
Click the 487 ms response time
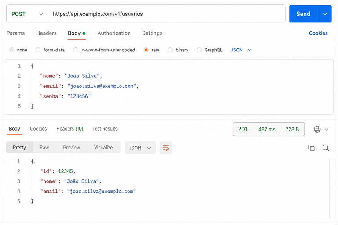[x=267, y=129]
